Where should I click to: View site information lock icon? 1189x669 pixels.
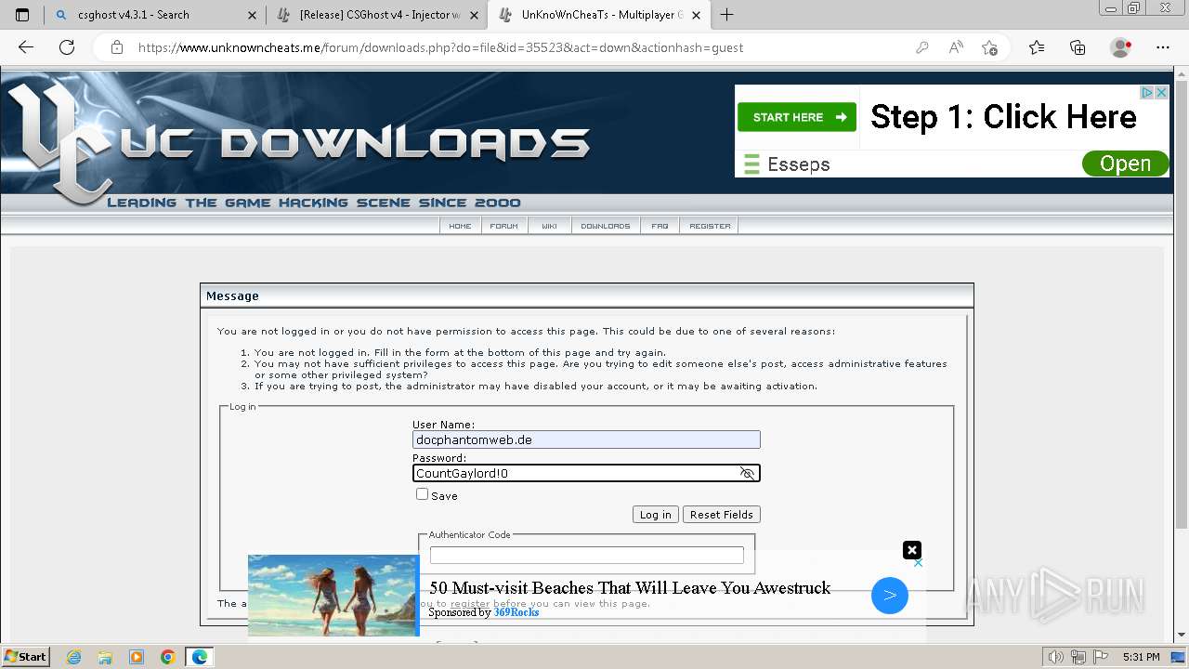tap(117, 47)
